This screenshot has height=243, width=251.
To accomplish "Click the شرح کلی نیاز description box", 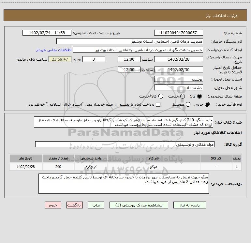I will [x=124, y=122].
